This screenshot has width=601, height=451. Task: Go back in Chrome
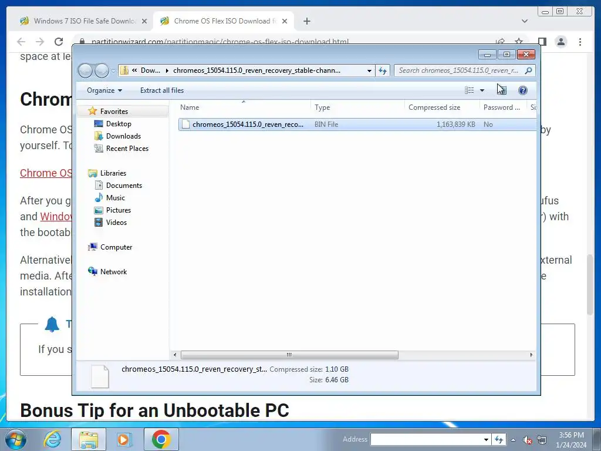click(21, 42)
